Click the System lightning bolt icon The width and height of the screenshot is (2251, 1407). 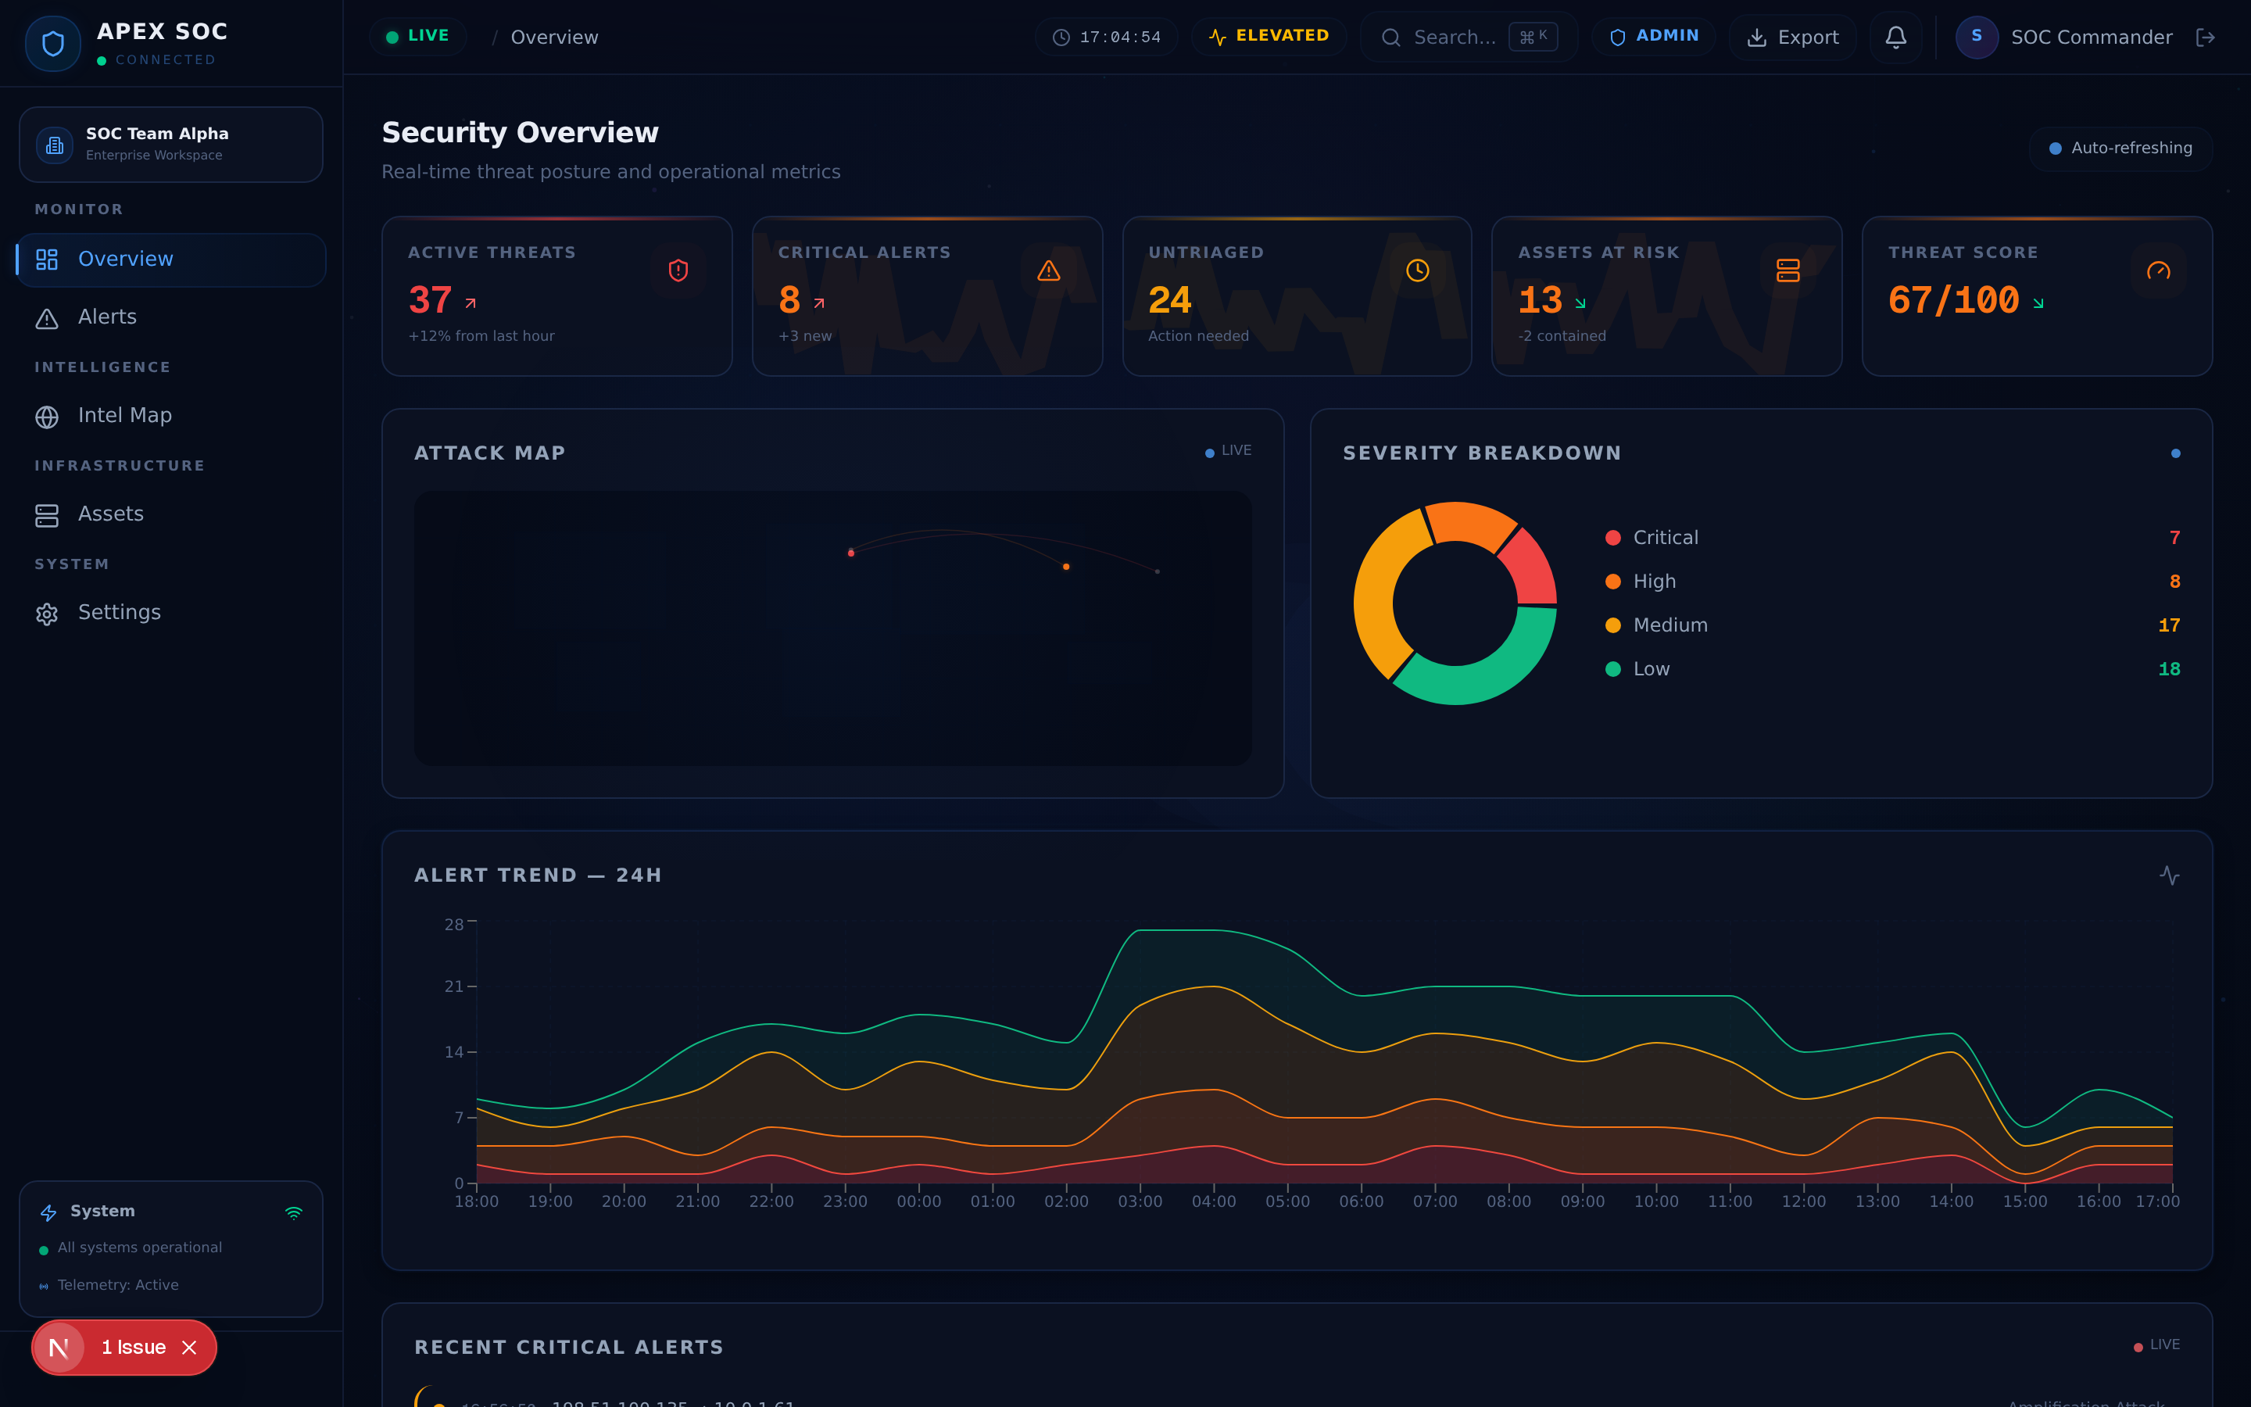(49, 1212)
